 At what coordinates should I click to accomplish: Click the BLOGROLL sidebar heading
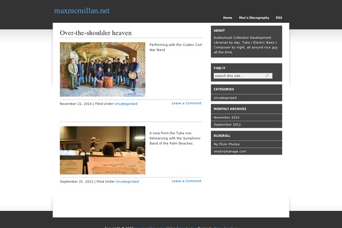click(222, 136)
